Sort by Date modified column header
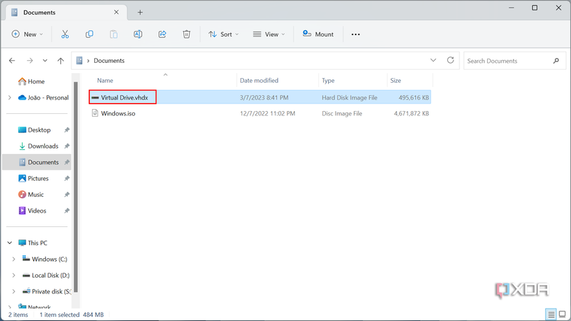Screen dimensions: 571x321 click(x=259, y=81)
